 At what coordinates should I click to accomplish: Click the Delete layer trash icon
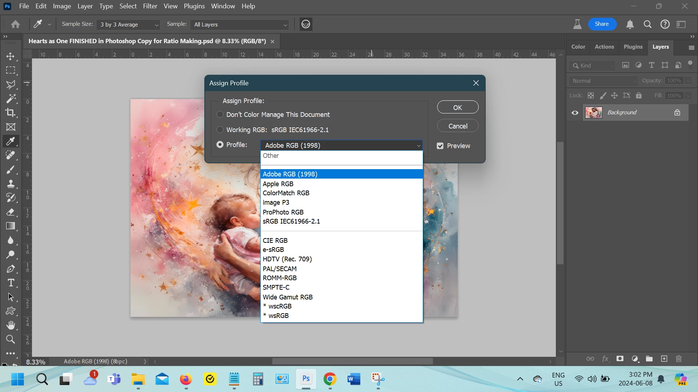point(678,359)
